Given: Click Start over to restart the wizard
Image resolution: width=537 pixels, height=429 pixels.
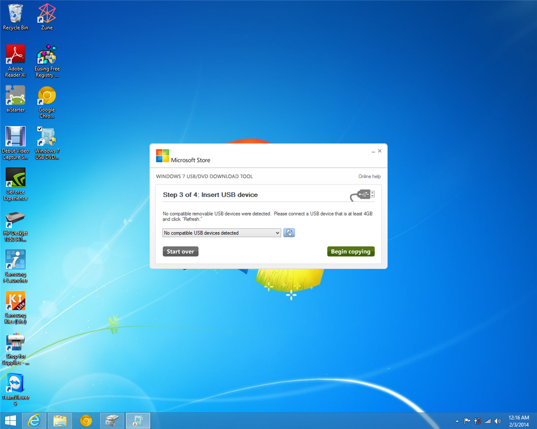Looking at the screenshot, I should pyautogui.click(x=180, y=251).
